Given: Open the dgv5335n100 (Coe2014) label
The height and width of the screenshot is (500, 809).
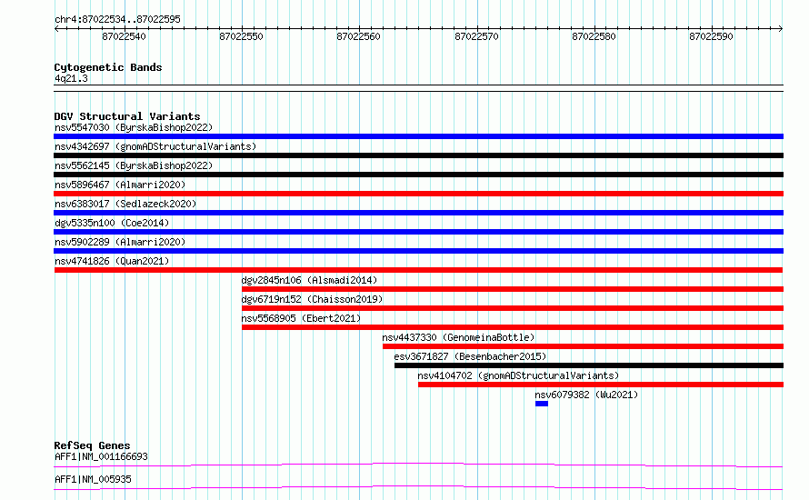Looking at the screenshot, I should tap(112, 223).
